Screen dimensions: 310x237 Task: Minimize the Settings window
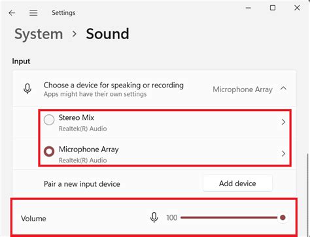(249, 8)
